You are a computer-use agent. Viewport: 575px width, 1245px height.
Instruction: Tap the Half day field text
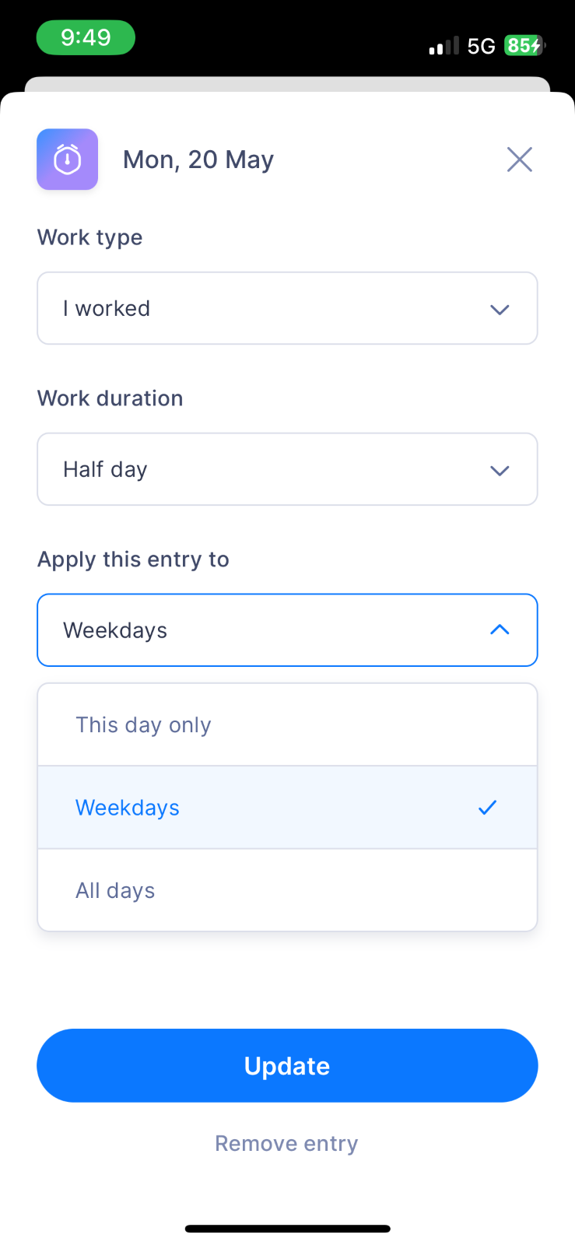point(105,470)
